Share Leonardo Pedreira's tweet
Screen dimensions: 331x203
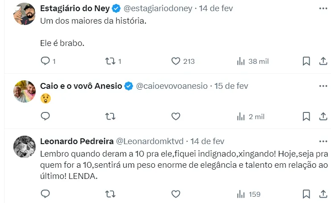[x=323, y=194]
